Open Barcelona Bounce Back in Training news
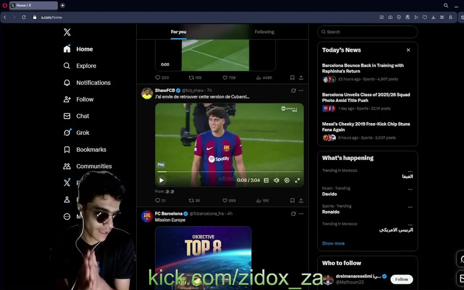Image resolution: width=464 pixels, height=290 pixels. pos(367,72)
